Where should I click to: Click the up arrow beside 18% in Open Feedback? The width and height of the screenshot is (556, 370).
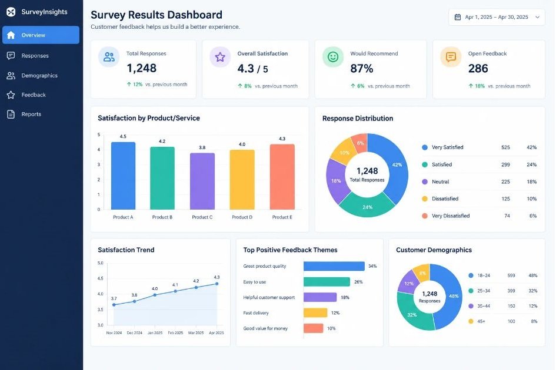pos(471,86)
